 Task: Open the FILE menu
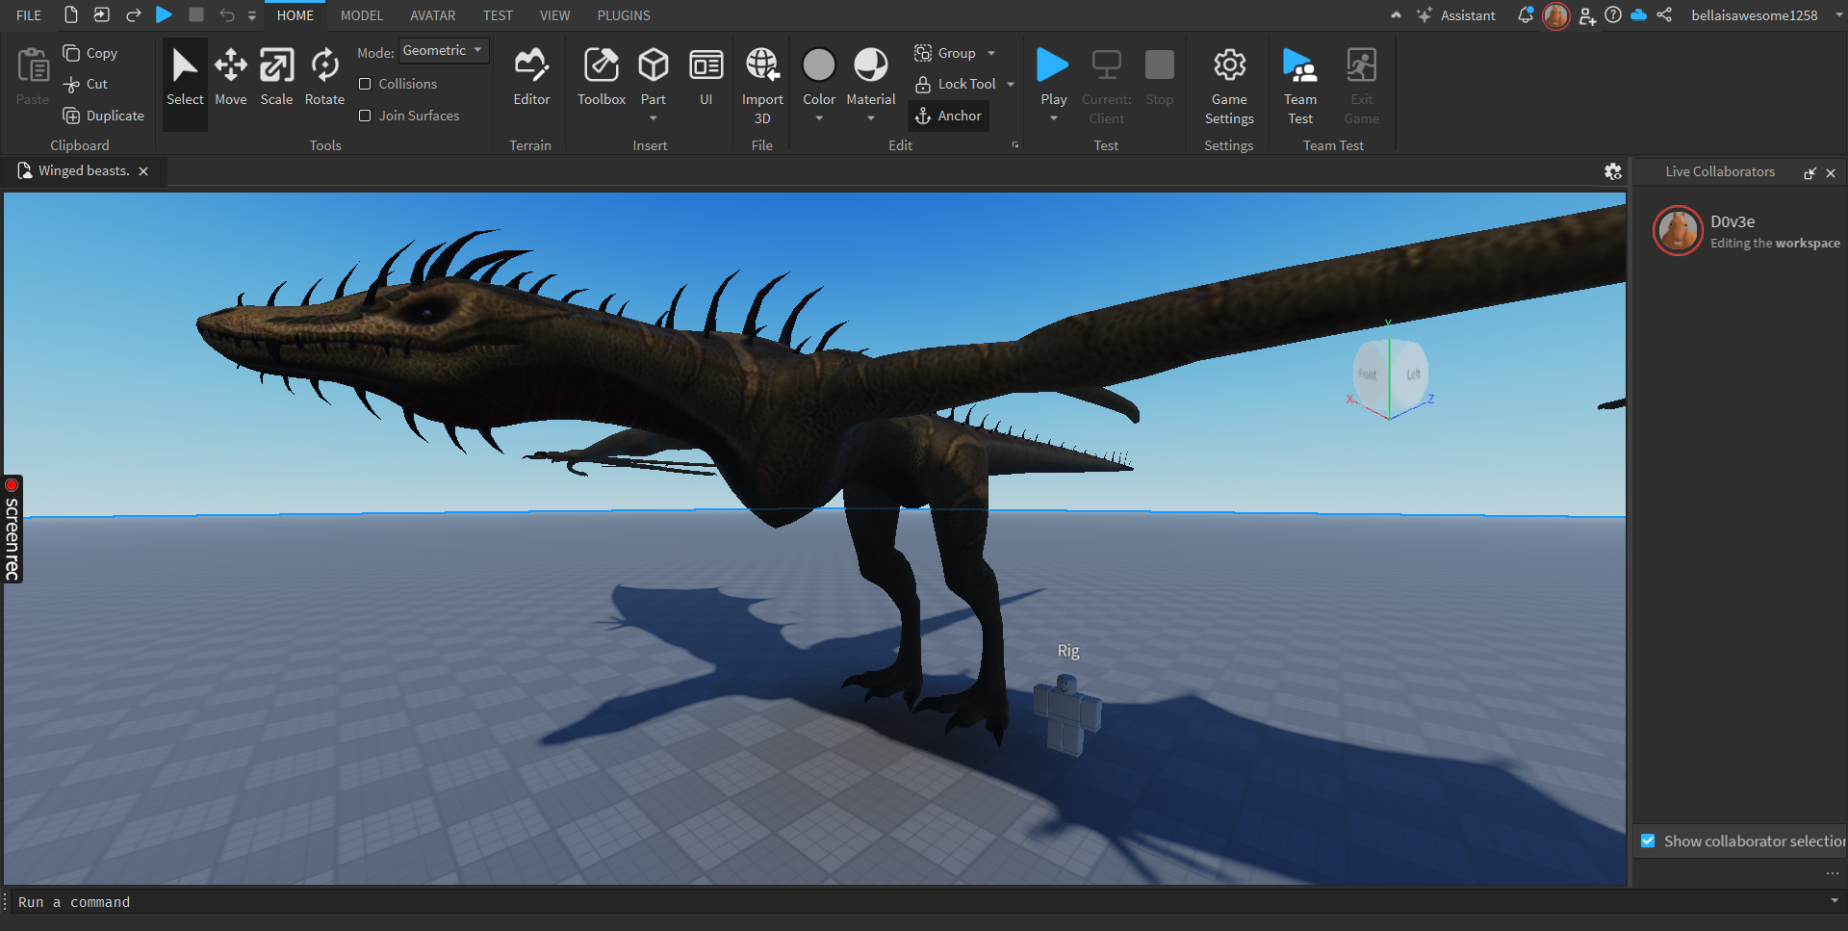click(x=28, y=15)
